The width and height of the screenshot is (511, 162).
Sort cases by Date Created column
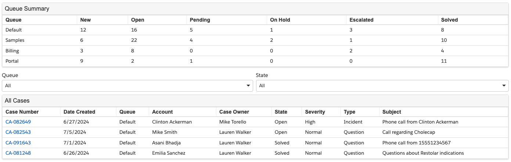point(79,112)
